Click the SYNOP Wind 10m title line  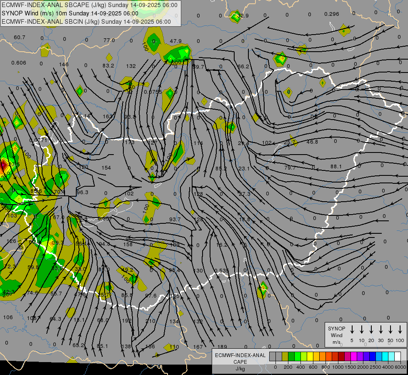[70, 13]
